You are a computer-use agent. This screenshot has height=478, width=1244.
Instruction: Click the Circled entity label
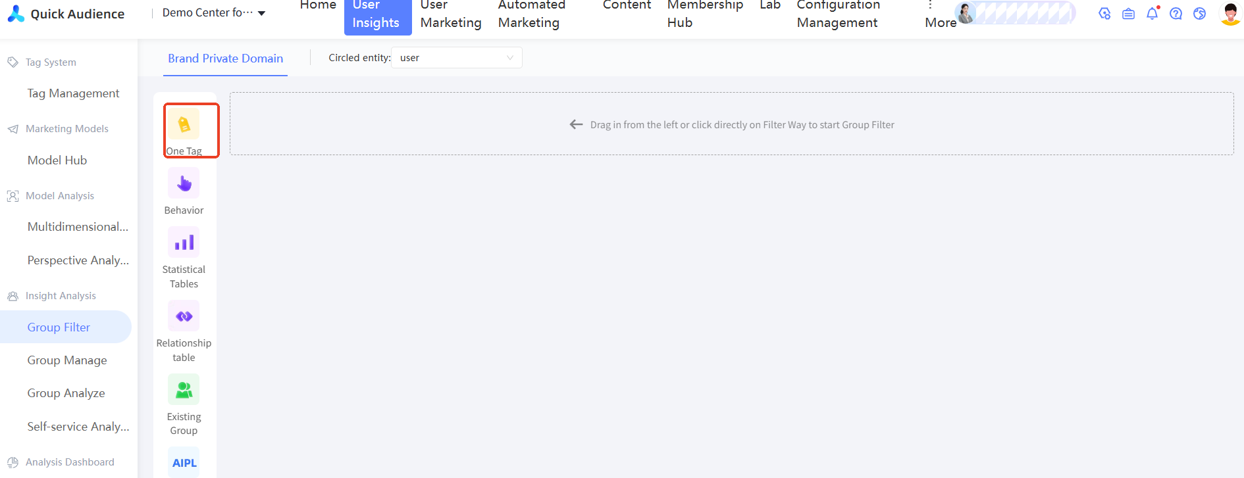pyautogui.click(x=359, y=58)
